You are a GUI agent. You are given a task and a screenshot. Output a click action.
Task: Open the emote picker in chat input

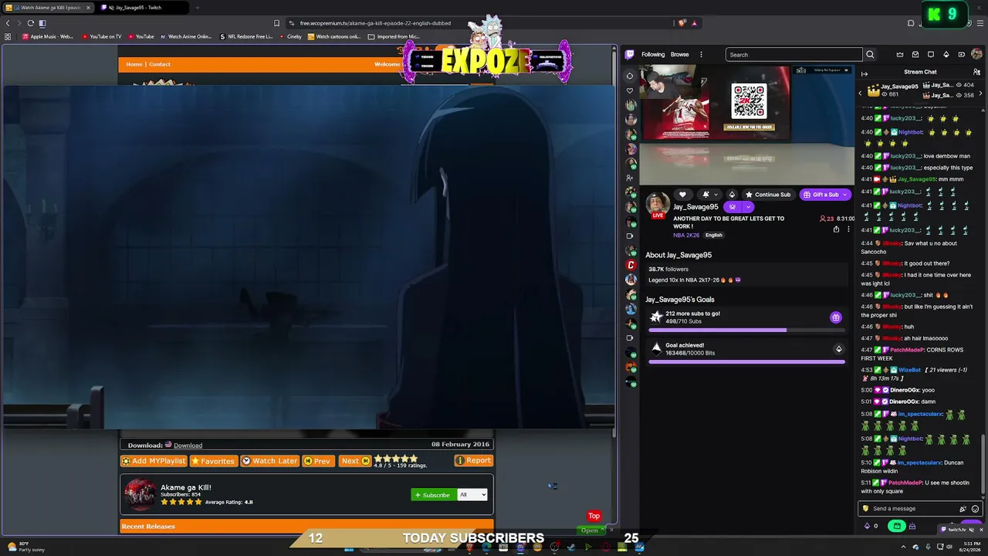tap(975, 509)
